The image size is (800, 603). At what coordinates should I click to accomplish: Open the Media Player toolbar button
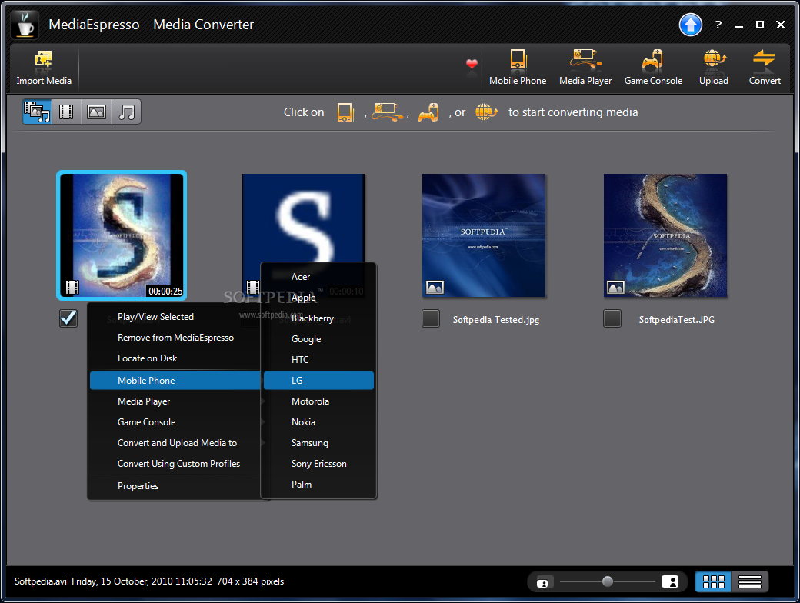(585, 68)
